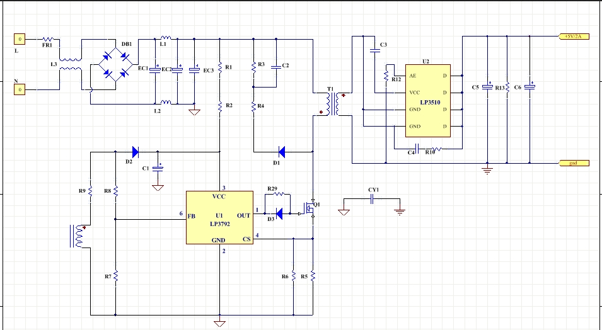Pick the D3 diode below R29
602x330 pixels.
pos(279,213)
